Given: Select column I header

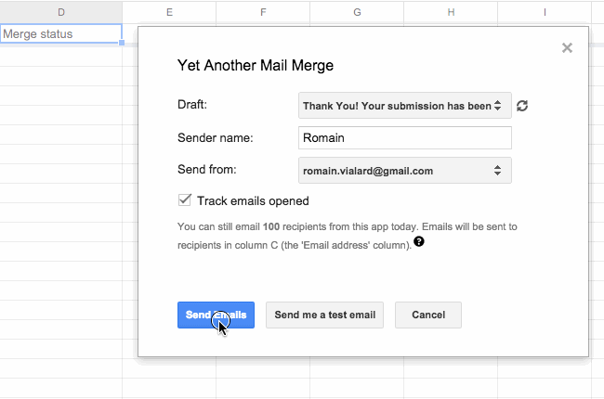Looking at the screenshot, I should pos(545,12).
